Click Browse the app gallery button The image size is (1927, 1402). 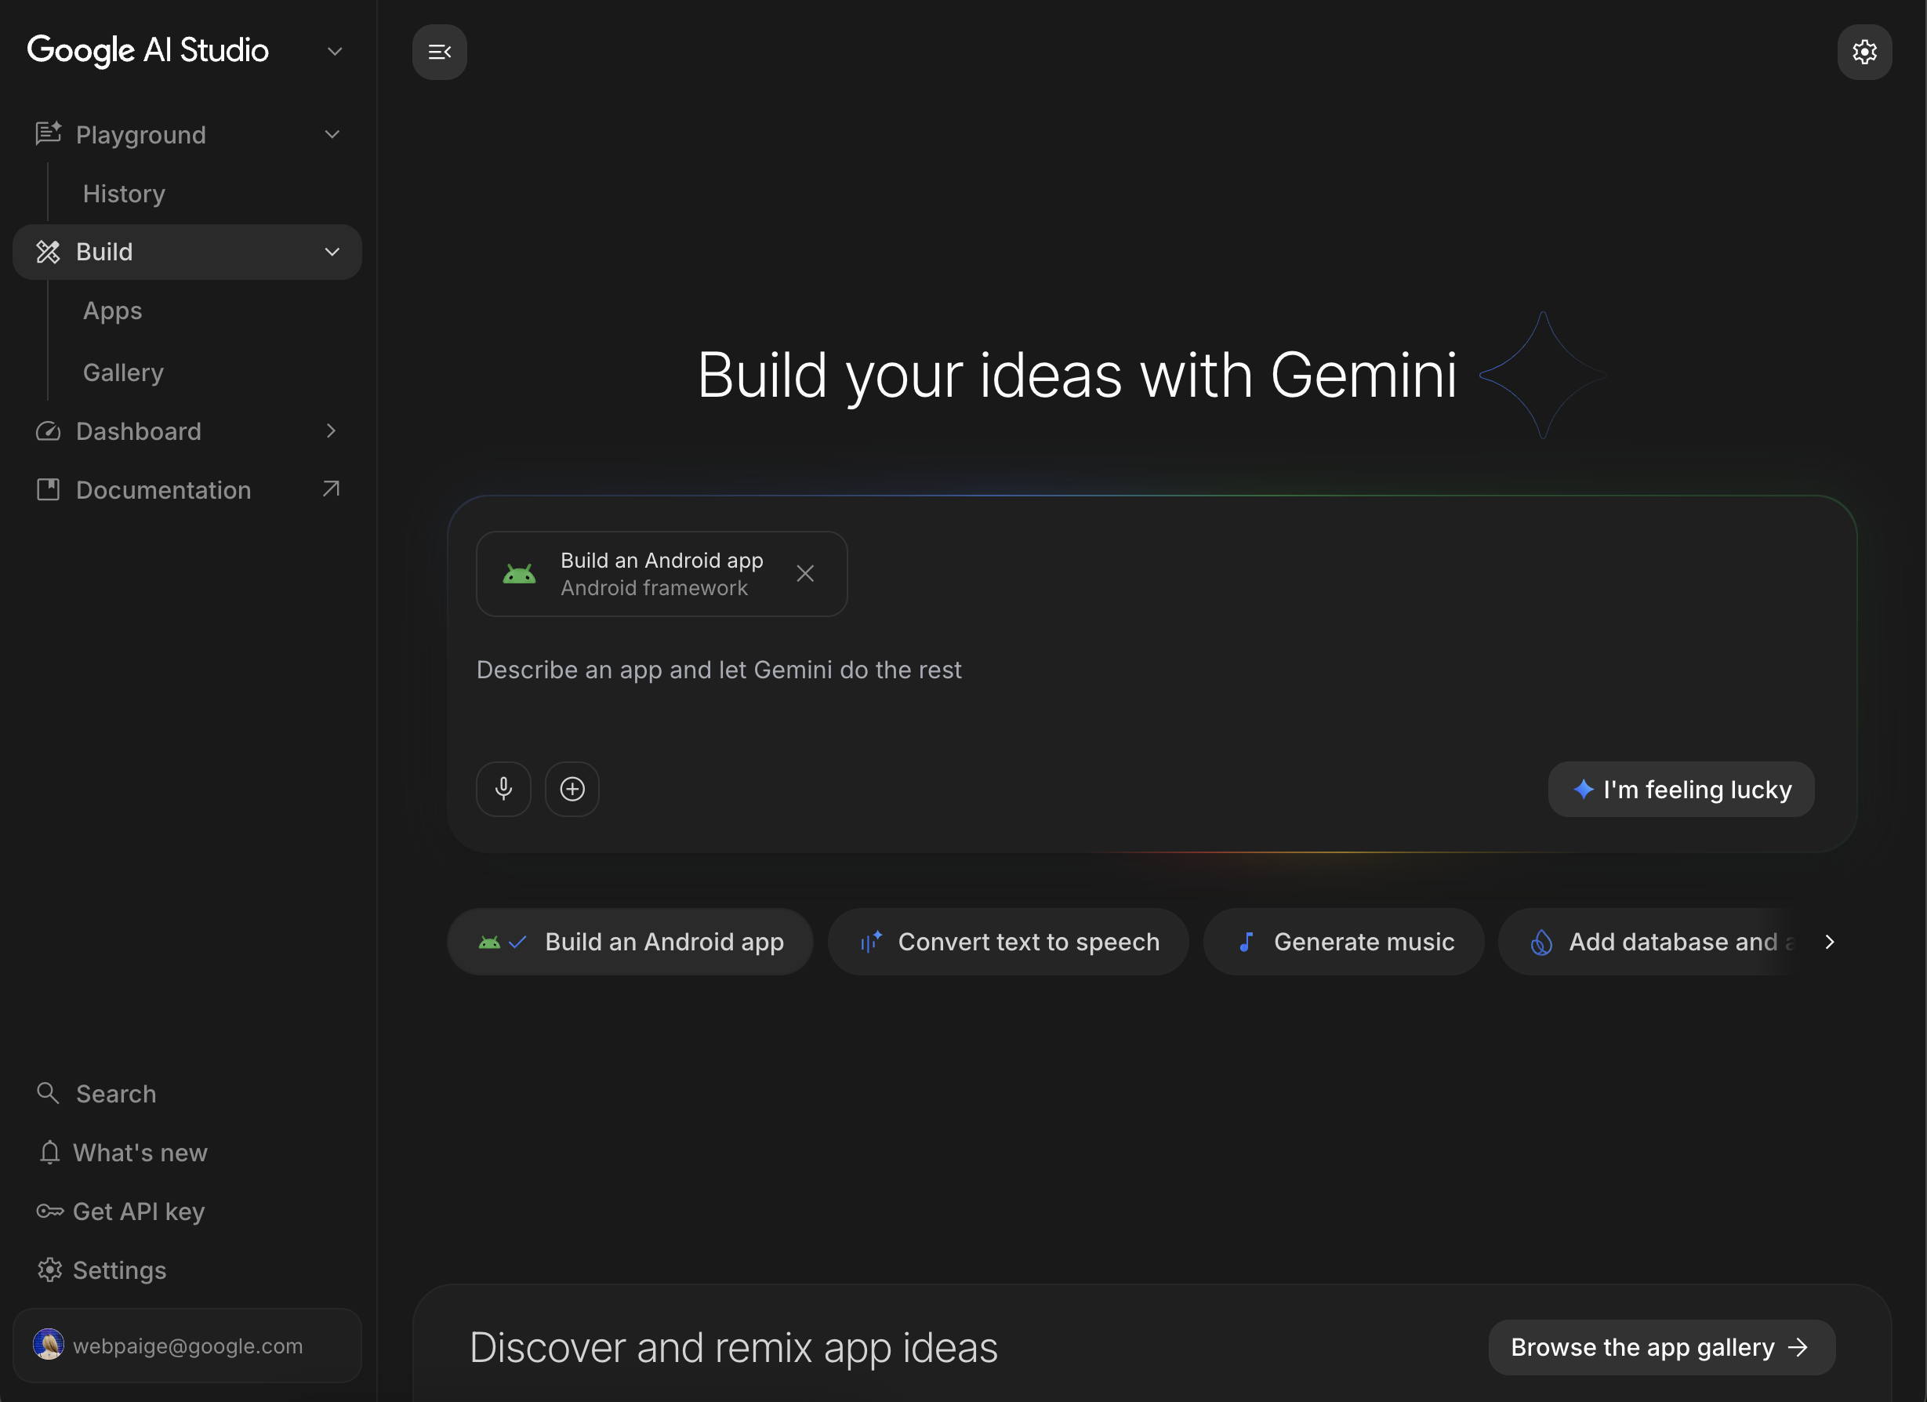tap(1661, 1347)
